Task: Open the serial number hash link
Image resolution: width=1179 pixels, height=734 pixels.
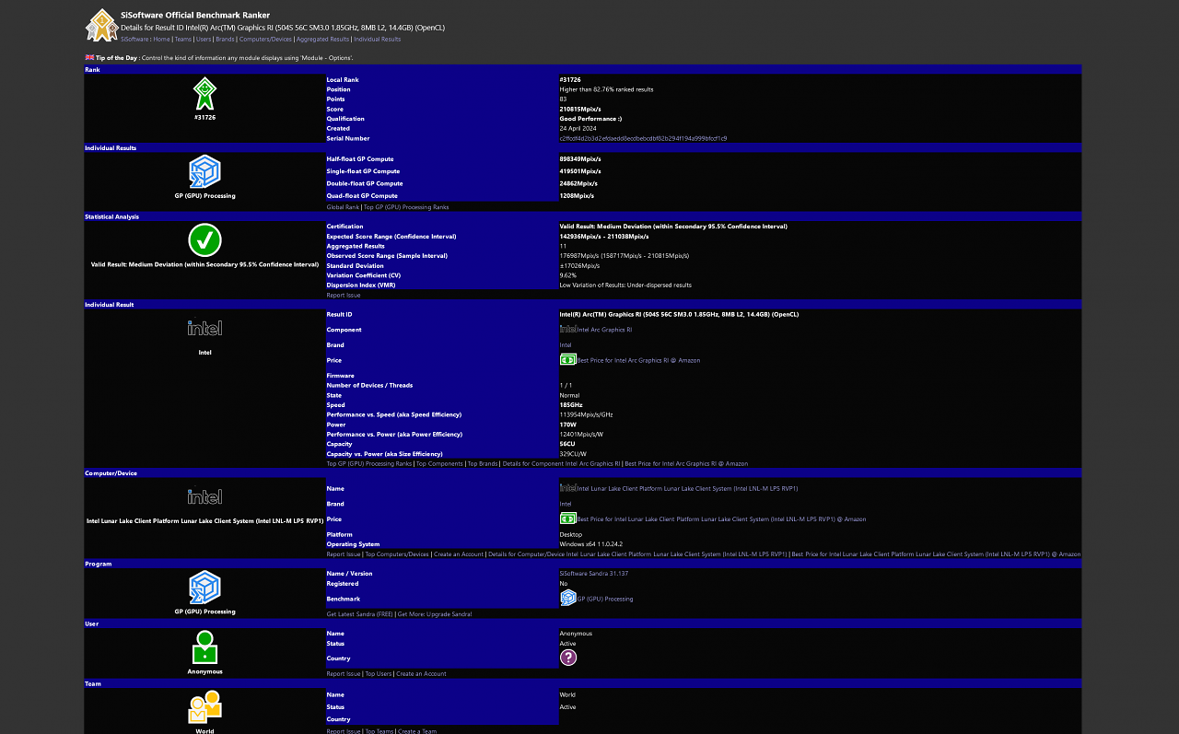Action: click(643, 138)
